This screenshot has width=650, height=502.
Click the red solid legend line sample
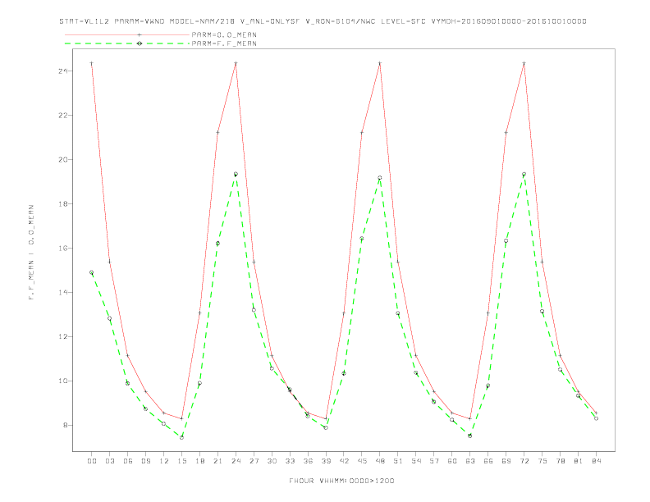click(x=127, y=34)
